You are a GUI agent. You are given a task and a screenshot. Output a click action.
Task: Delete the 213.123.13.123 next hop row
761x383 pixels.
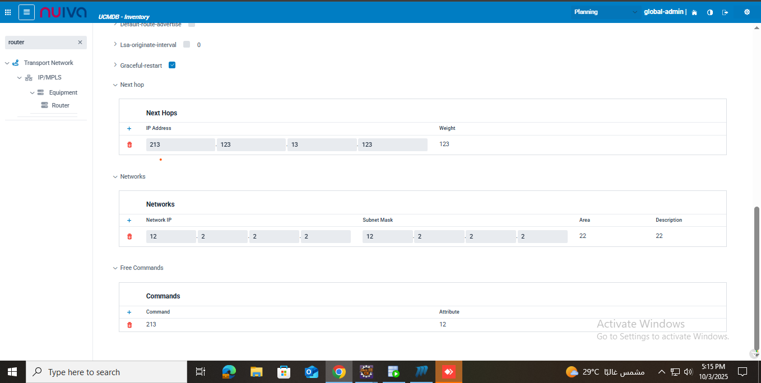coord(129,144)
